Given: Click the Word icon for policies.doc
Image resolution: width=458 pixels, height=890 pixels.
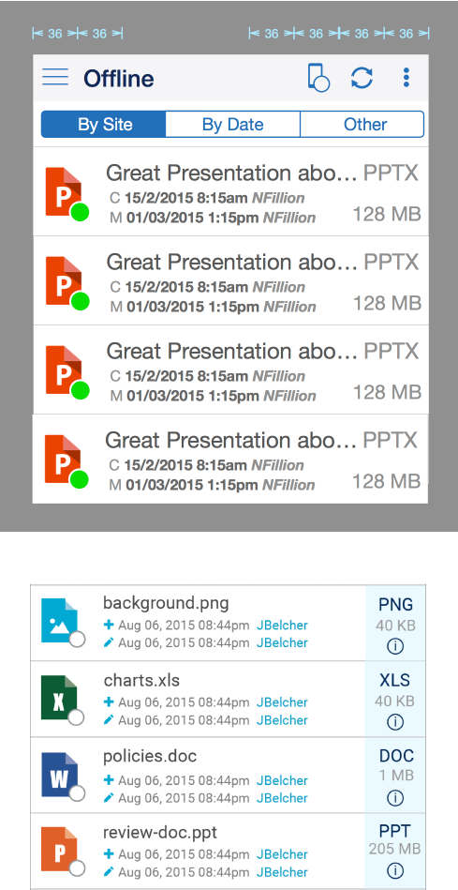Looking at the screenshot, I should point(60,775).
